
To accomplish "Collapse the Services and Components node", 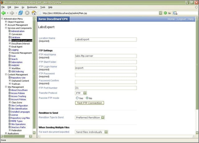I will (x=6, y=28).
